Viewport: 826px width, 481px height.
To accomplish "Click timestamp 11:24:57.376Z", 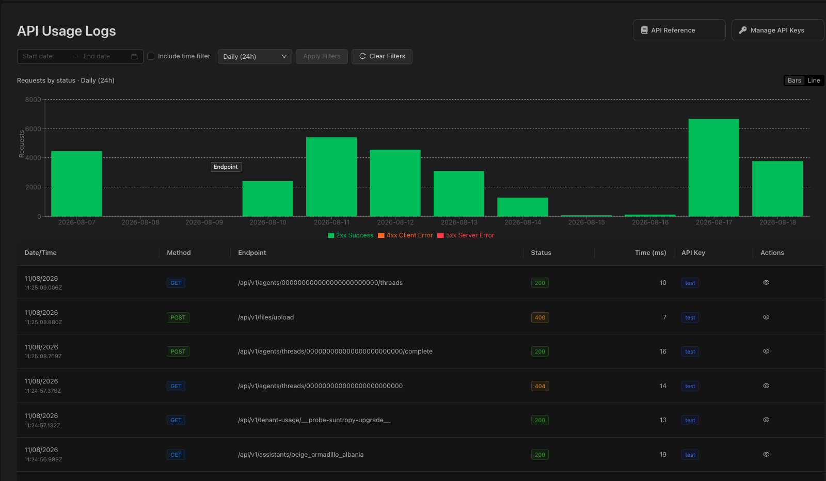I will [x=43, y=391].
